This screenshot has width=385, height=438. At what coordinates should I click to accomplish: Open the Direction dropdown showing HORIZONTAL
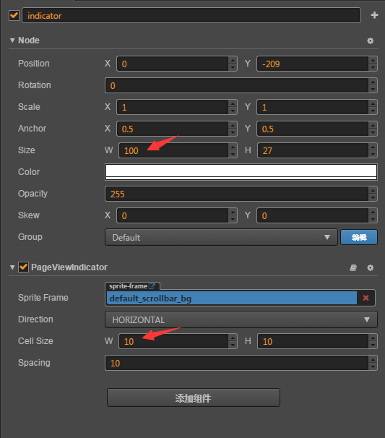click(241, 319)
